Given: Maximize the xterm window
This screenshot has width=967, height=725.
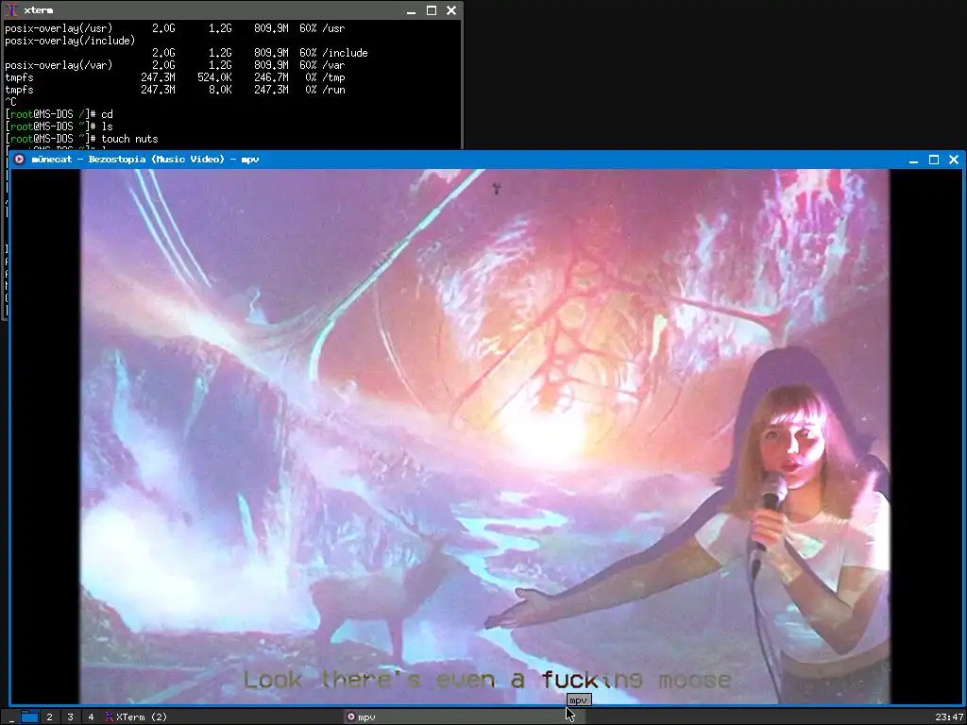Looking at the screenshot, I should pos(432,10).
